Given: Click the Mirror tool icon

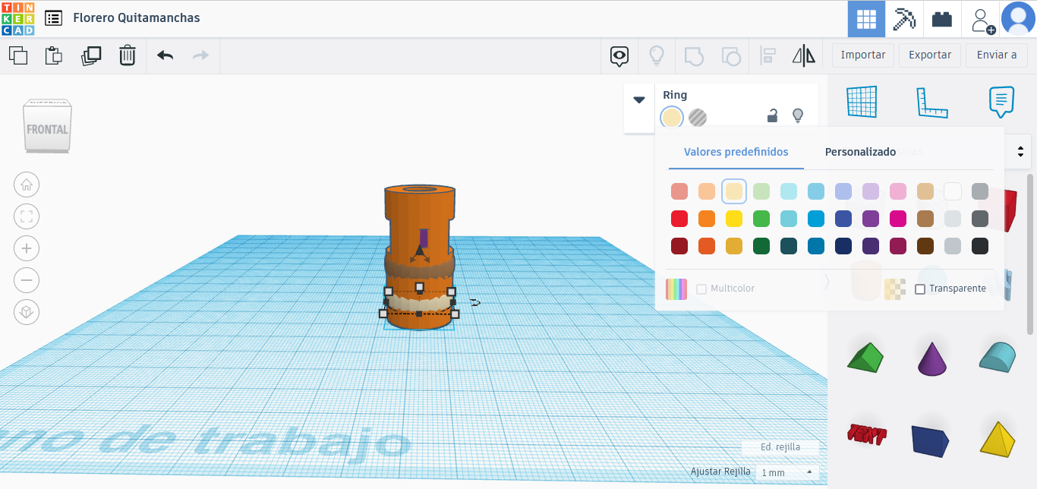Looking at the screenshot, I should pos(803,55).
